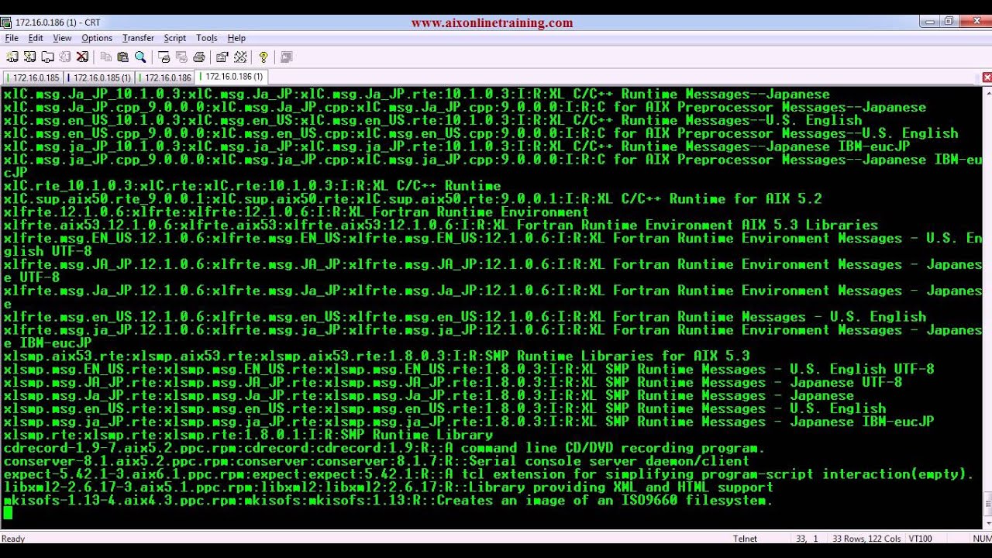Click the Copy icon in the toolbar

[105, 57]
